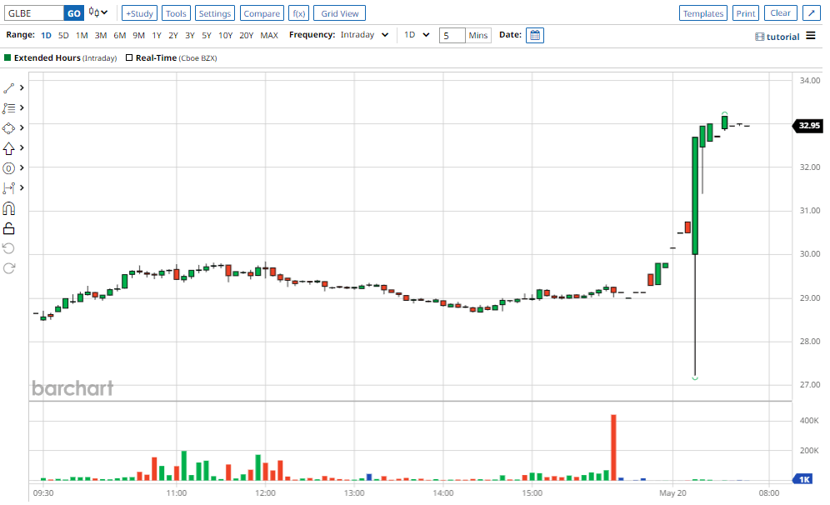The image size is (830, 505).
Task: Switch range to 1M
Action: click(x=82, y=36)
